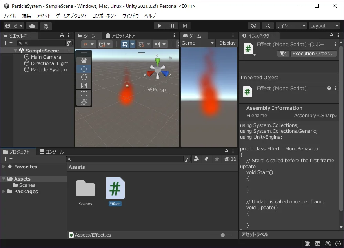Toggle Persp projection label

(157, 90)
